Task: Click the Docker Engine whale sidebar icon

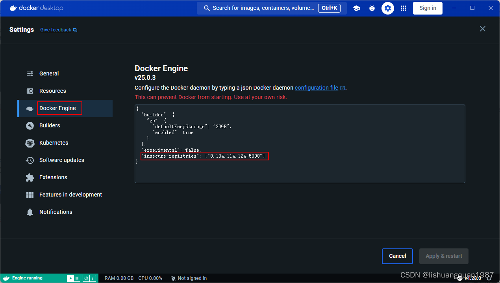Action: (30, 108)
